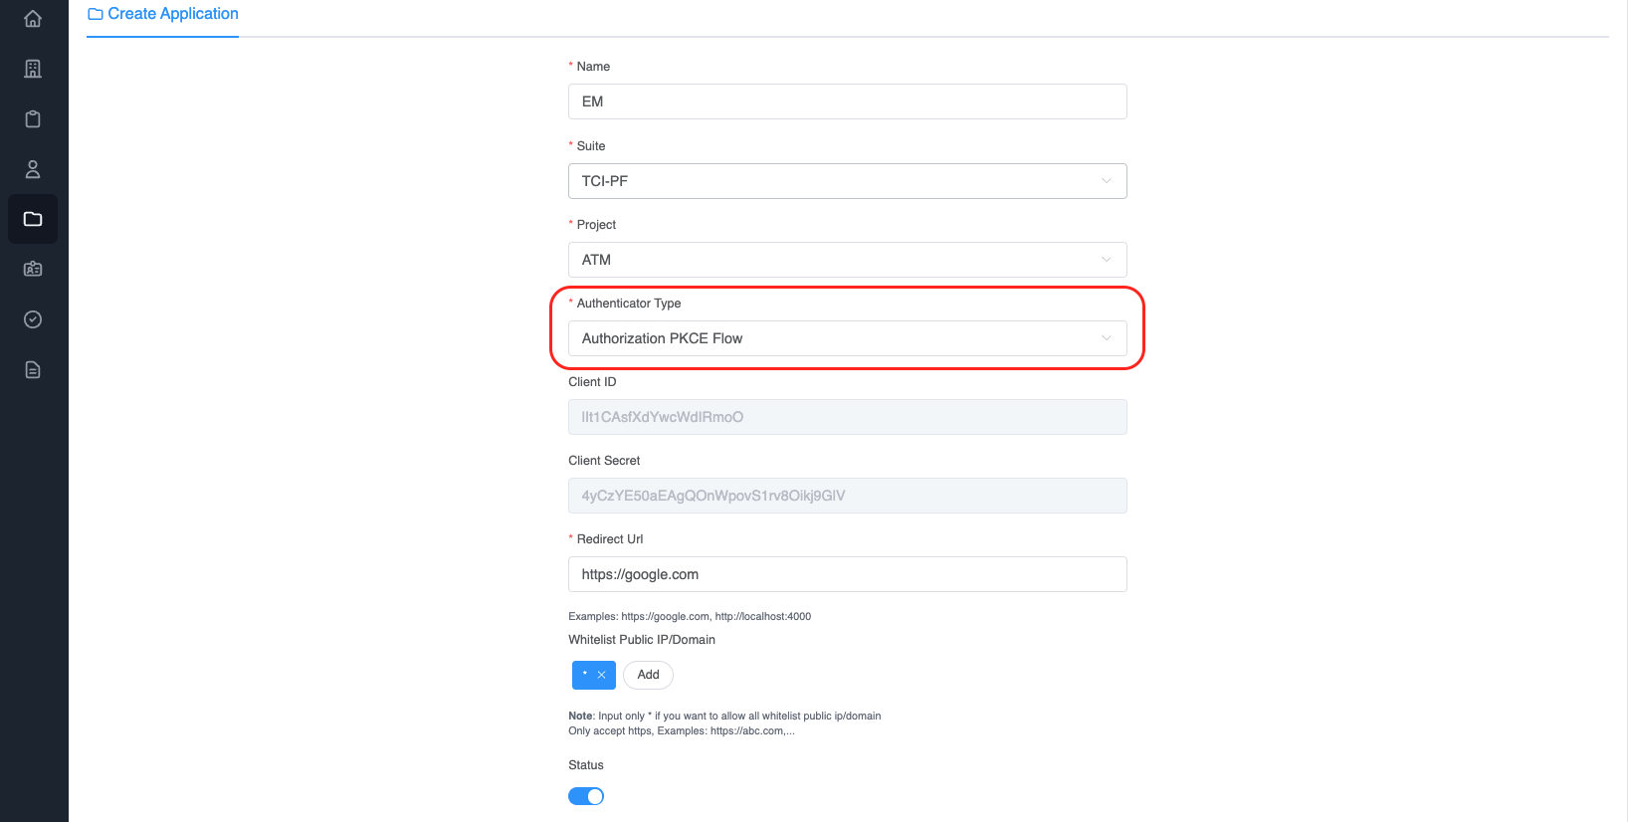This screenshot has width=1628, height=822.
Task: Remove the asterisk whitelist tag
Action: coord(601,675)
